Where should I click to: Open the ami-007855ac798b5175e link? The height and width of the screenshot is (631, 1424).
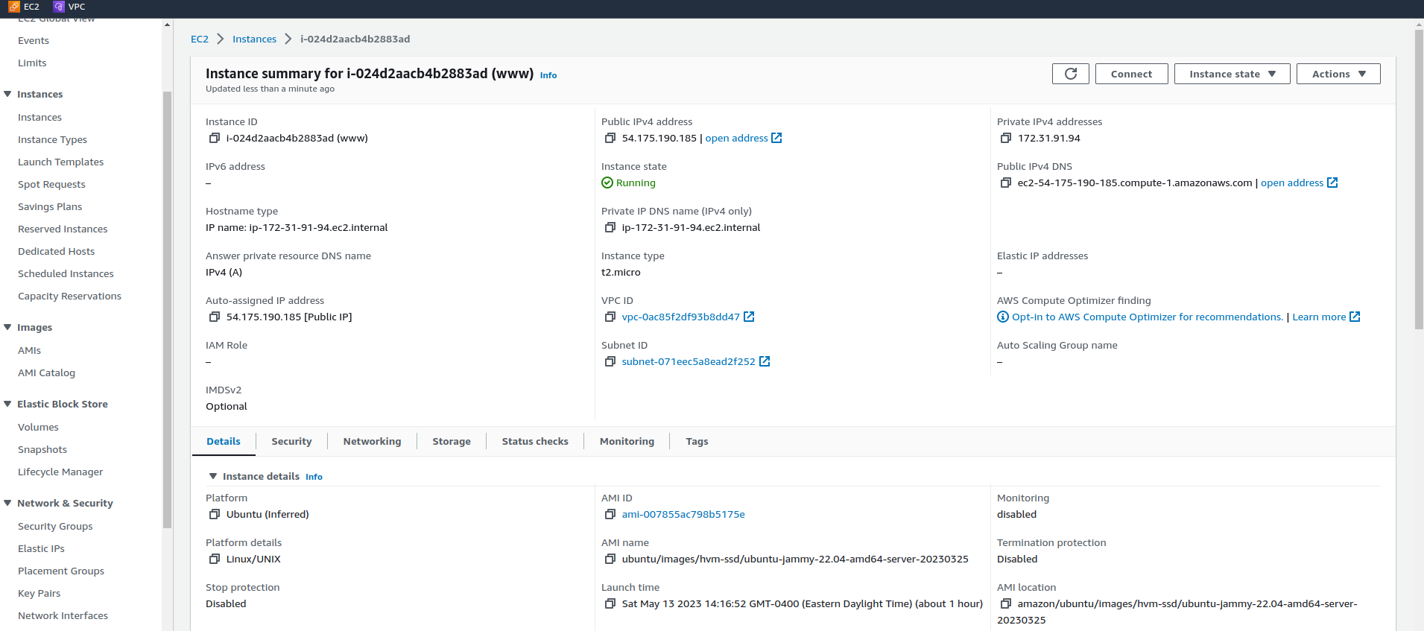click(683, 514)
